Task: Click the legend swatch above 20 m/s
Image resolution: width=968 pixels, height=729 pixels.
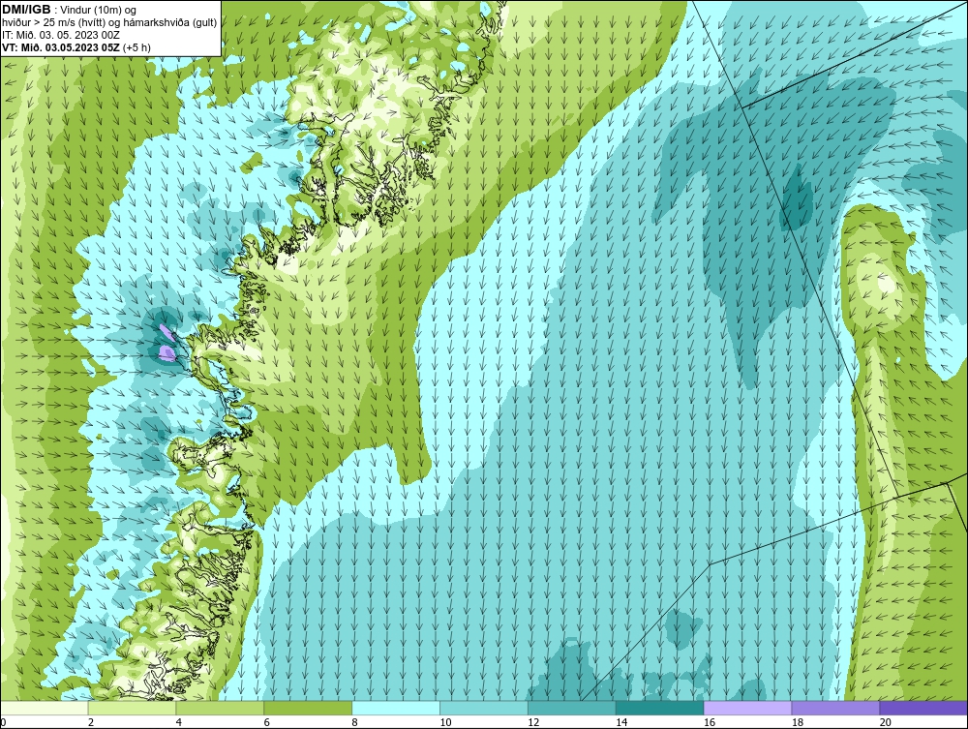Action: 923,708
